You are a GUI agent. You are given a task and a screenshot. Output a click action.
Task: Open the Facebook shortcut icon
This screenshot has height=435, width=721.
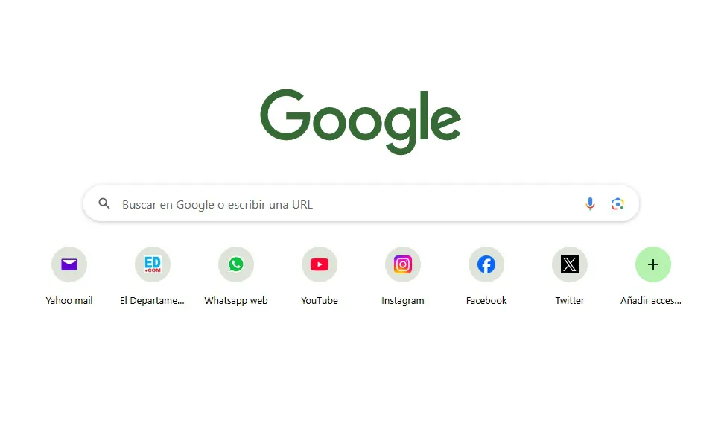486,264
